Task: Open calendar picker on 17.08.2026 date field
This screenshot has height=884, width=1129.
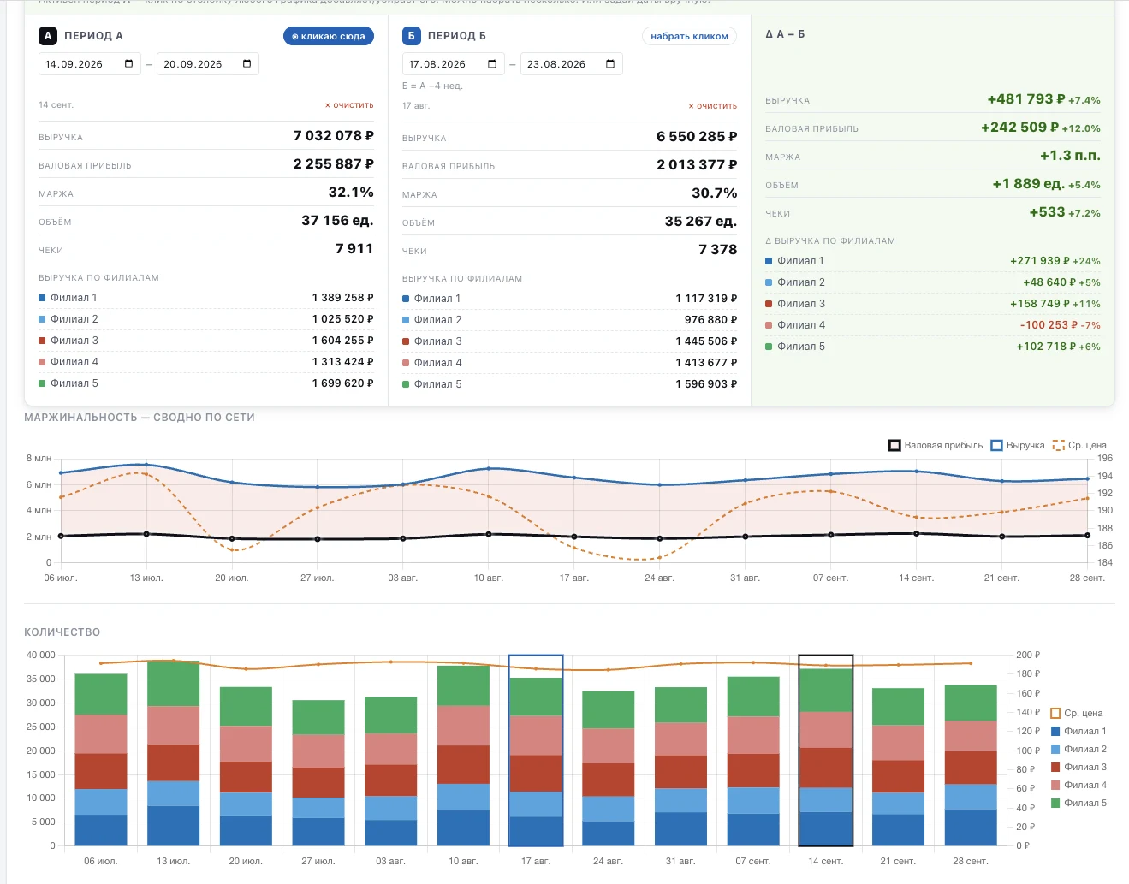Action: (x=492, y=64)
